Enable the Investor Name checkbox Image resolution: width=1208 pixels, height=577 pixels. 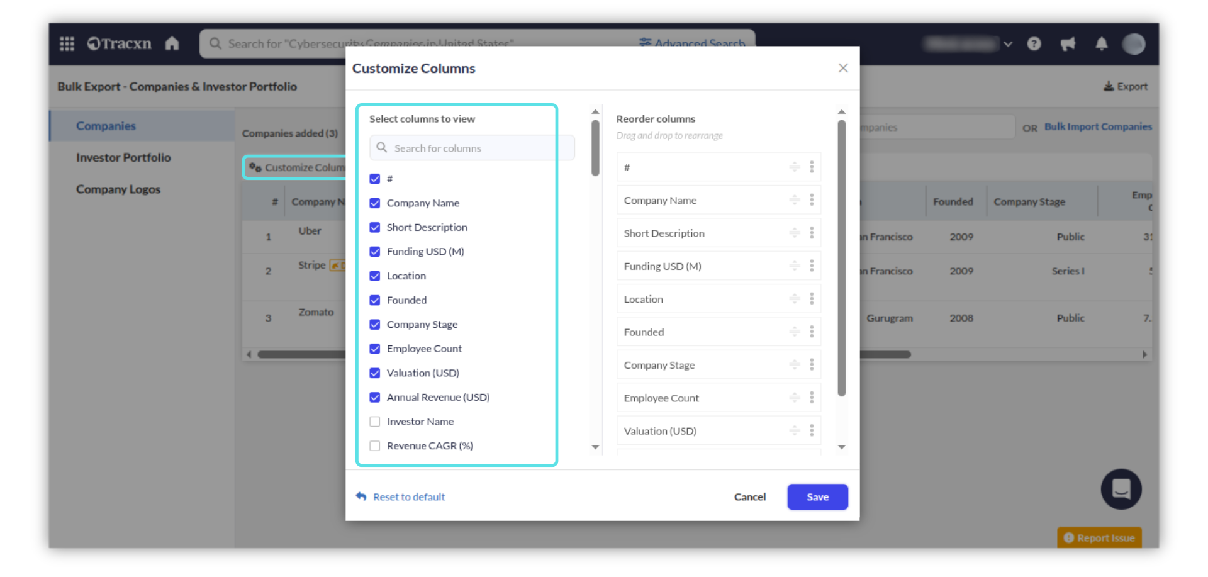(x=375, y=422)
